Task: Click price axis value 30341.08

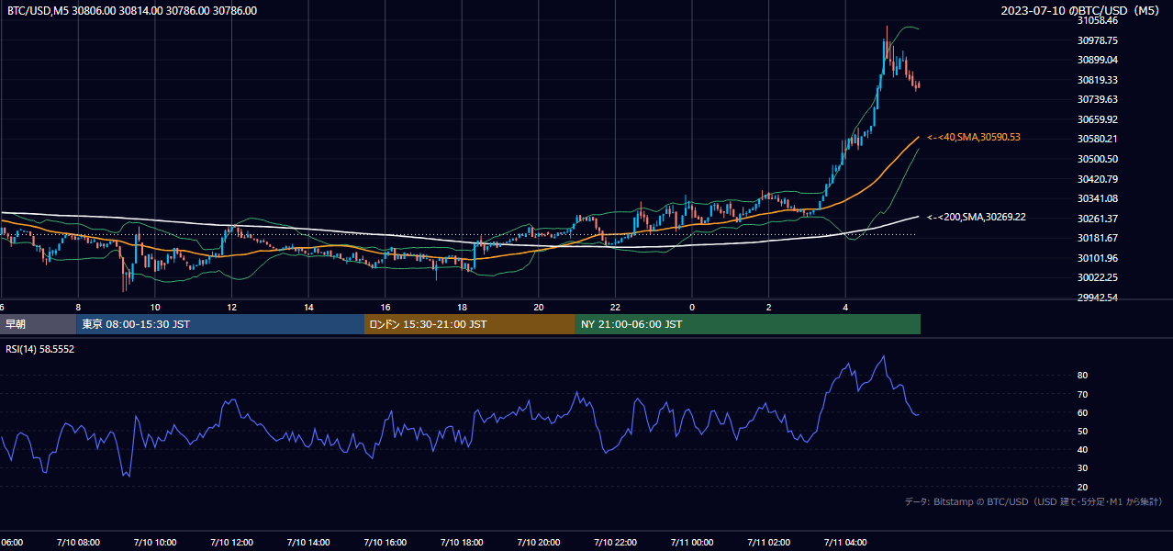Action: [1097, 198]
